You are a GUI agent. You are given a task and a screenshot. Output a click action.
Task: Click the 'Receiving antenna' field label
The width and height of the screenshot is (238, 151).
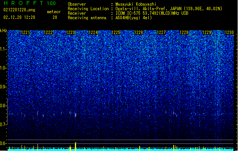point(87,18)
